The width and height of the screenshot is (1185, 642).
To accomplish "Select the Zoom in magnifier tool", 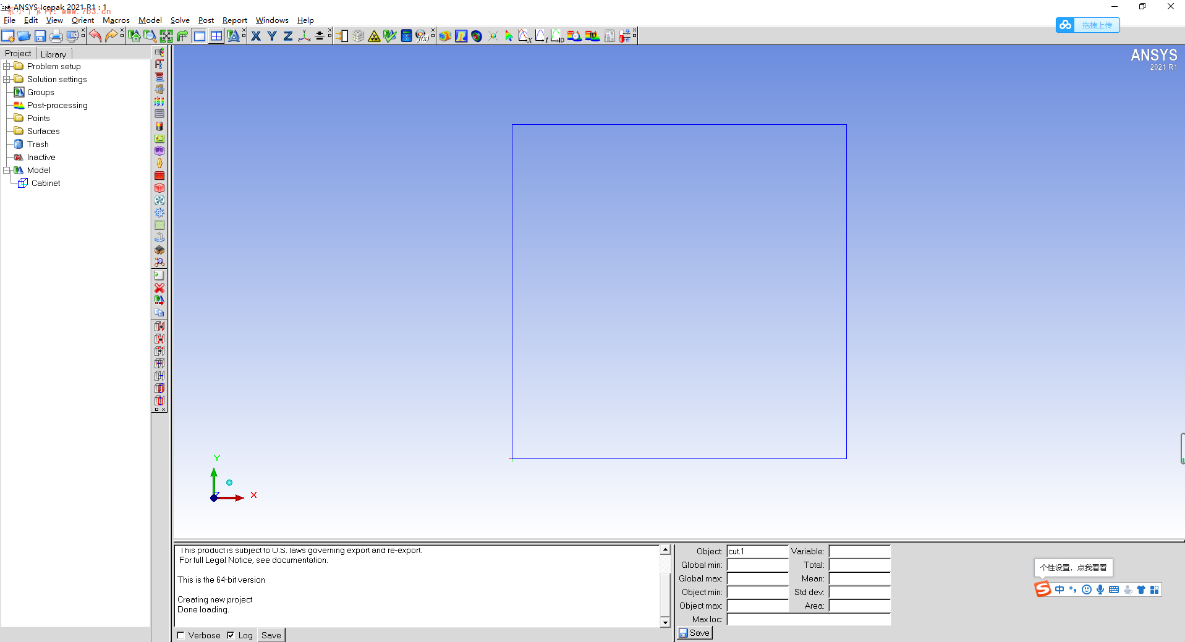I will click(150, 36).
